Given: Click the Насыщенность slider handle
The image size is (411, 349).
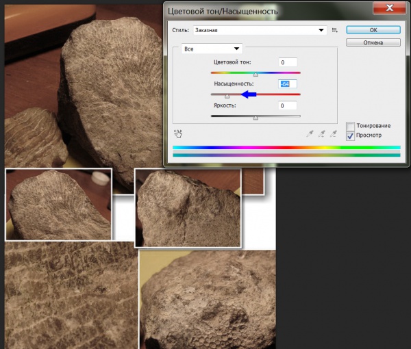Looking at the screenshot, I should 227,96.
